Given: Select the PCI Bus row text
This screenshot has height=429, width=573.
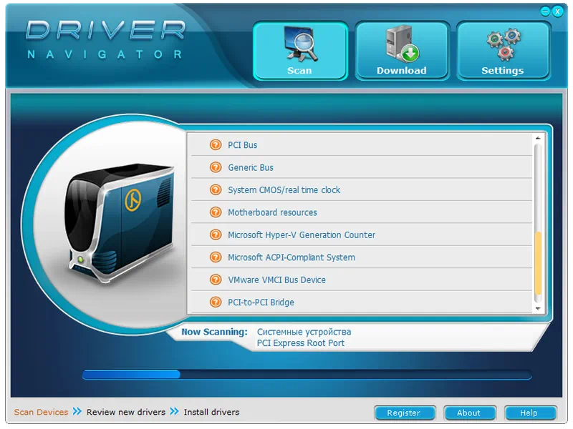Looking at the screenshot, I should coord(243,145).
